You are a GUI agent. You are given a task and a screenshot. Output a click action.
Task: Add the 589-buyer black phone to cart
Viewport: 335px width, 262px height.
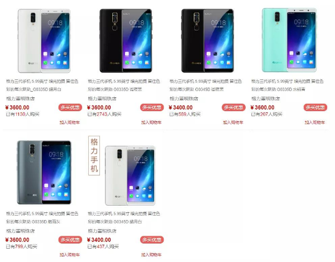coord(233,122)
